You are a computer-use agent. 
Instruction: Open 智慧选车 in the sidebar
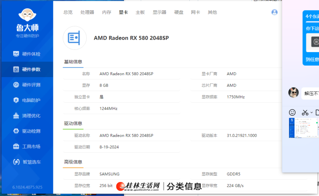pos(27,162)
